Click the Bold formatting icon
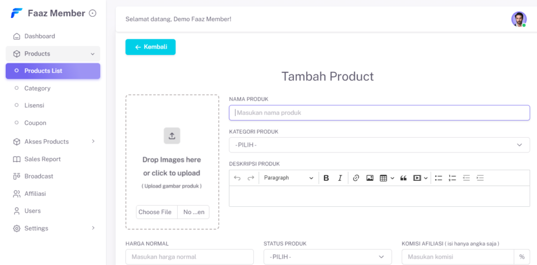Screen dimensions: 537x265 [326, 178]
